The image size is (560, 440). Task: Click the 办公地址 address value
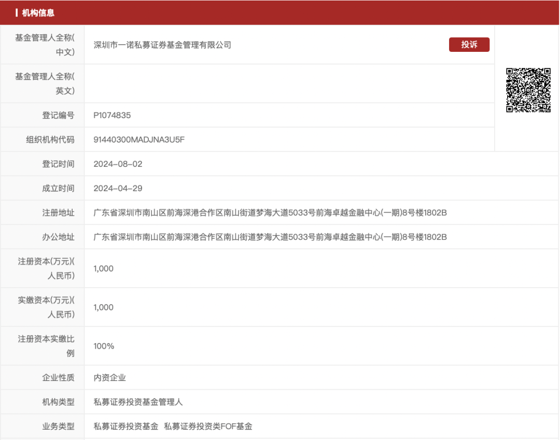tap(270, 237)
